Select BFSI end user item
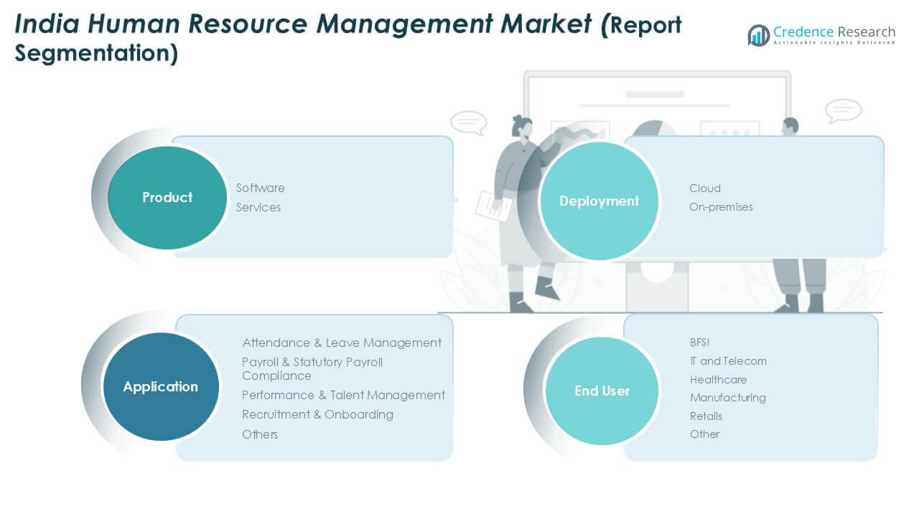The width and height of the screenshot is (919, 516). 700,343
